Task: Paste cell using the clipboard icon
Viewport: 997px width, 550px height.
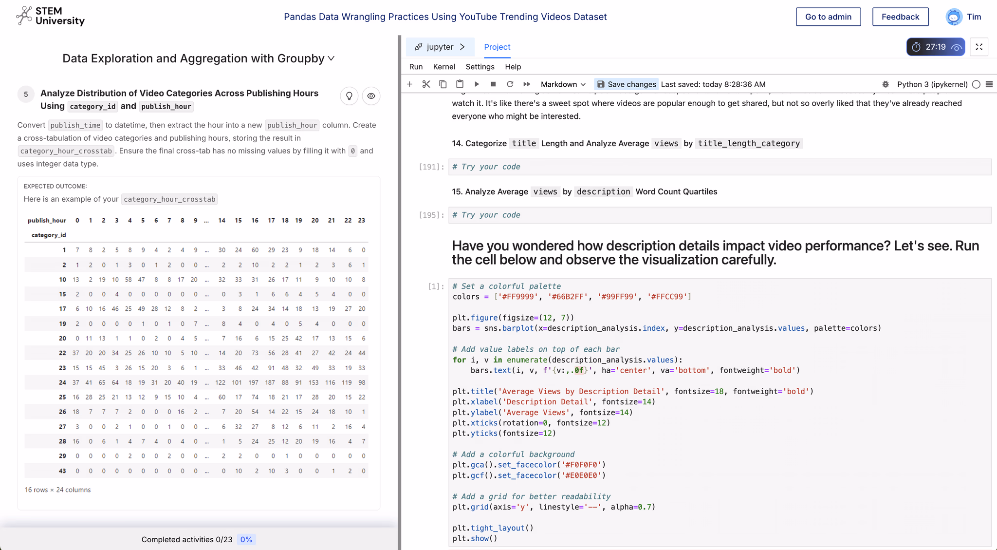Action: 460,84
